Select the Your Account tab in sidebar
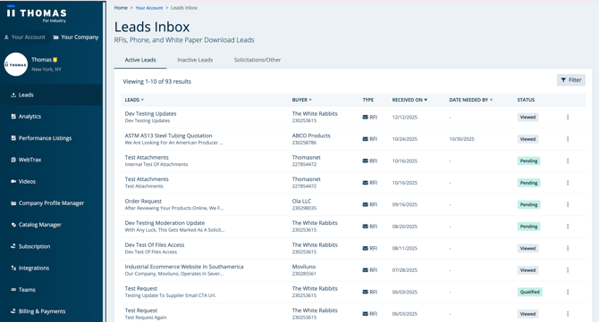The image size is (599, 322). click(25, 37)
